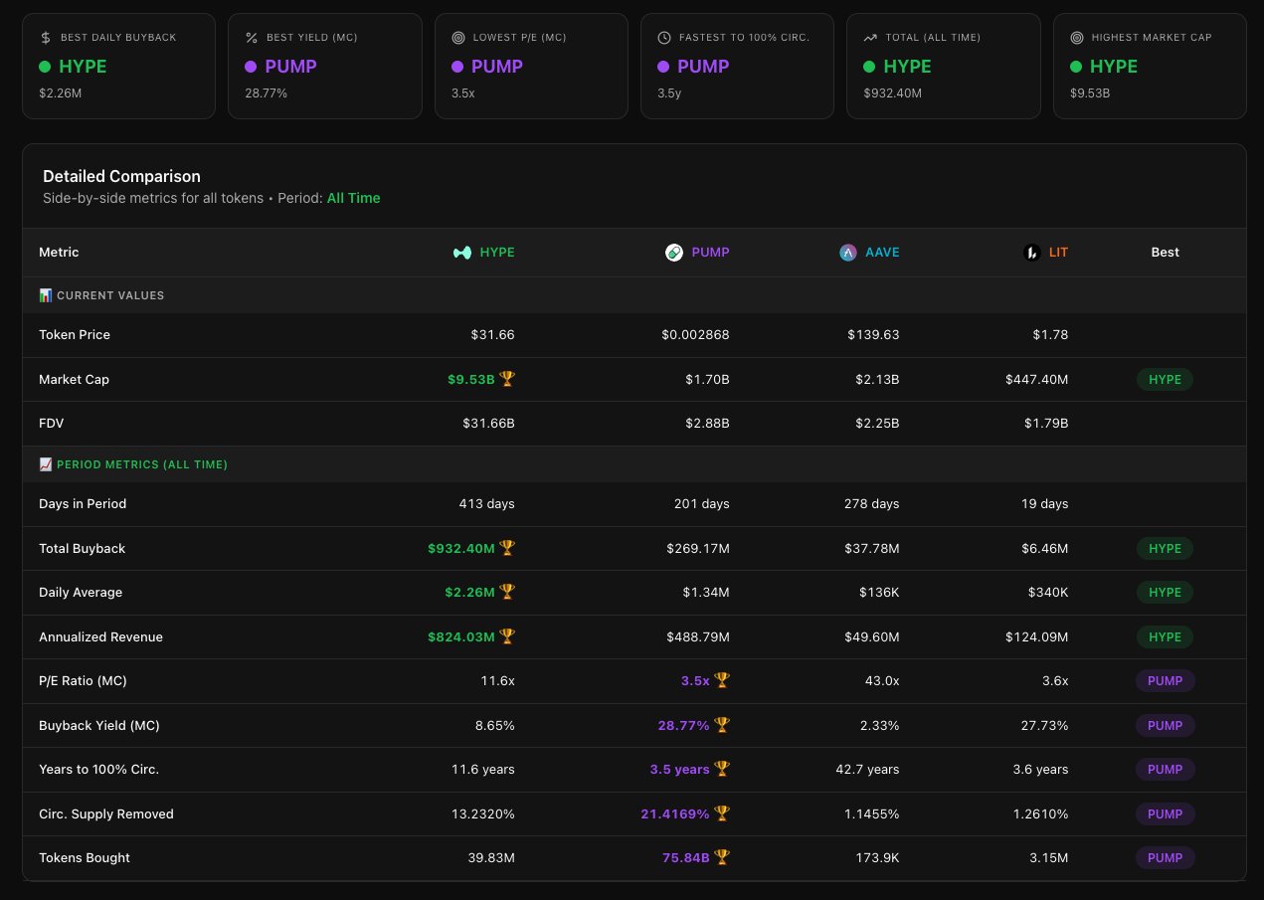Select the PUMP badge in Buyback Yield row

click(x=1165, y=725)
